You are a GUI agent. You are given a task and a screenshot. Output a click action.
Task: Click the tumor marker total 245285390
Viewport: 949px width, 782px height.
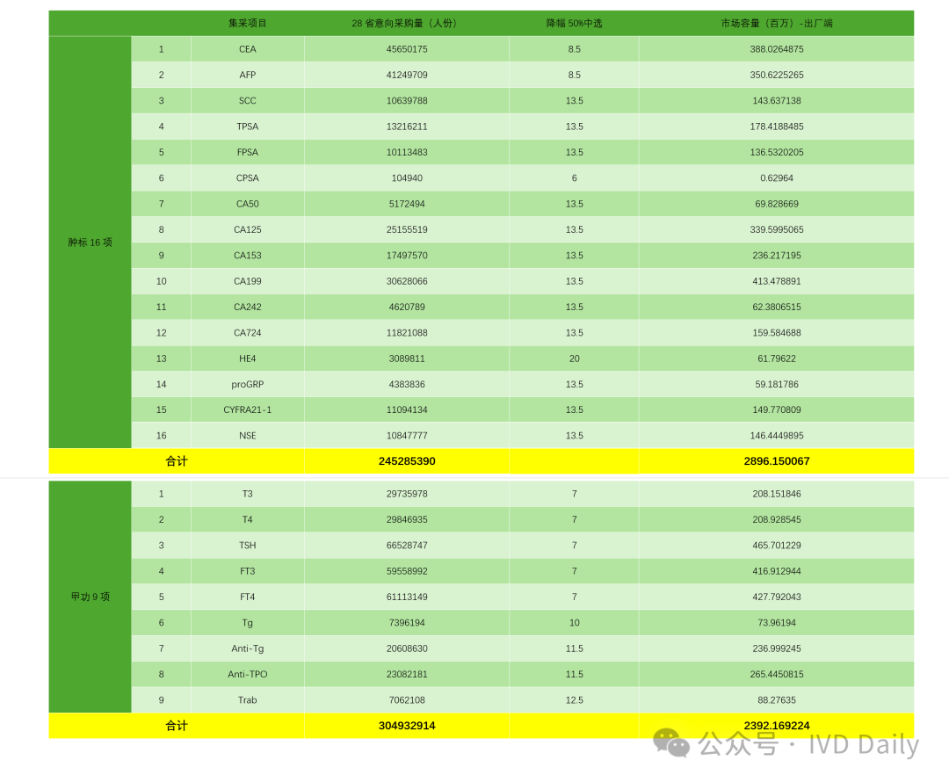click(407, 461)
